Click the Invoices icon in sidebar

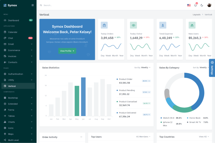coord(5,56)
